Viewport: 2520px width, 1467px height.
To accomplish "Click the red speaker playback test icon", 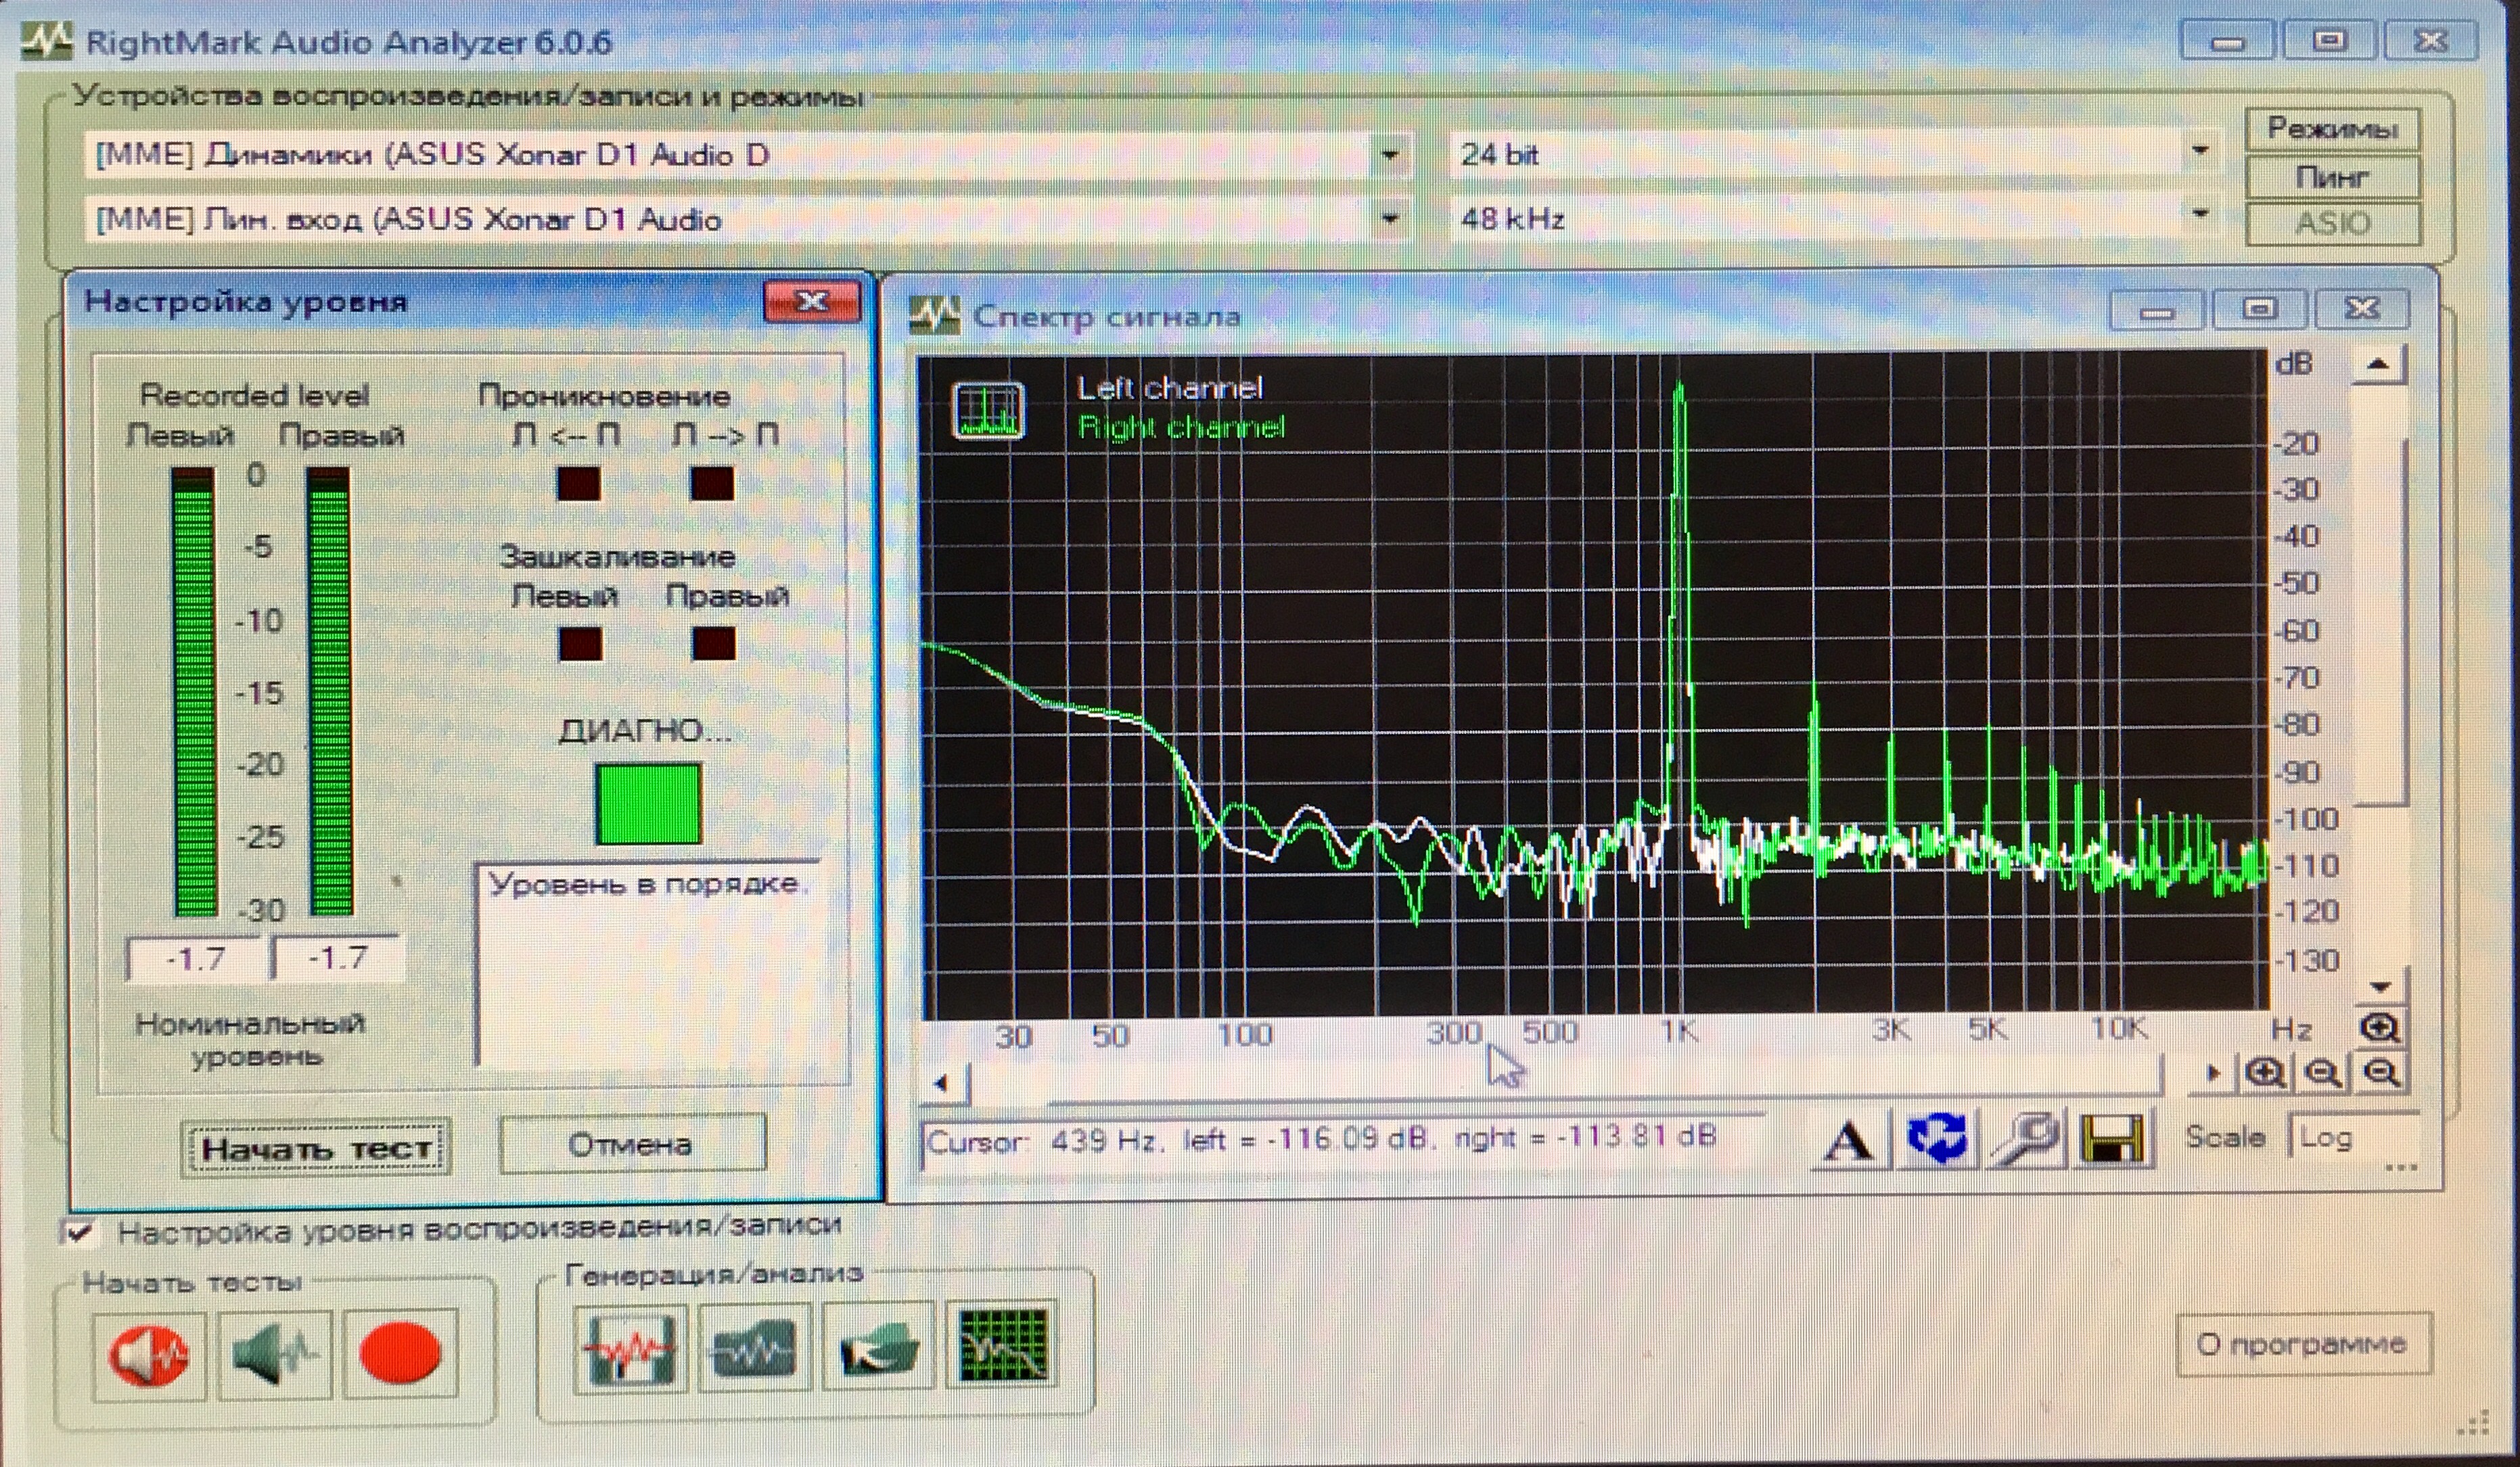I will [x=148, y=1355].
